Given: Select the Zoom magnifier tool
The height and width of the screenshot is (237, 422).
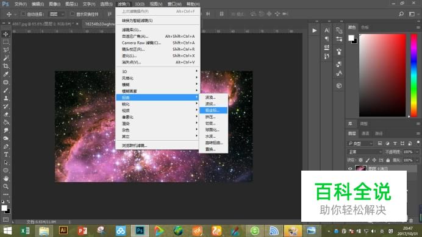Looking at the screenshot, I should coord(5,186).
